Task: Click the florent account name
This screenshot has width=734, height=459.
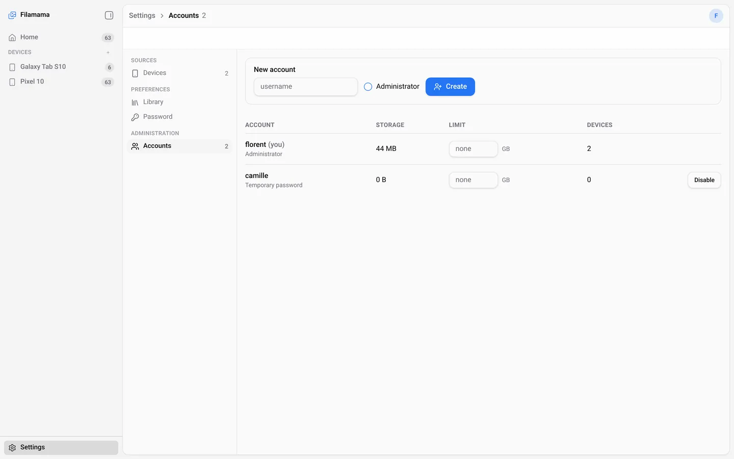Action: (x=255, y=144)
